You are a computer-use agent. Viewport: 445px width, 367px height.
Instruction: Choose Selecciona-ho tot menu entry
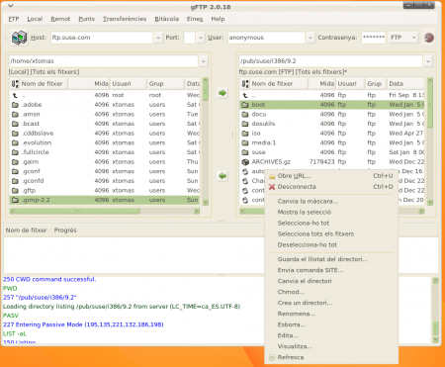(331, 223)
